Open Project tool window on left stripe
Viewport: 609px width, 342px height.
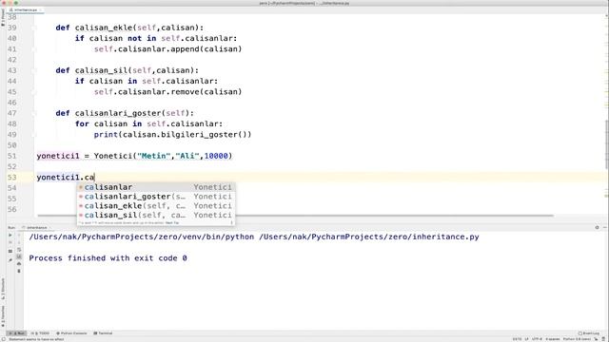click(3, 17)
